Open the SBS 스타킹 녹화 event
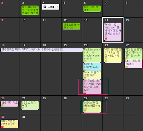143x131 pixels. click(30, 105)
